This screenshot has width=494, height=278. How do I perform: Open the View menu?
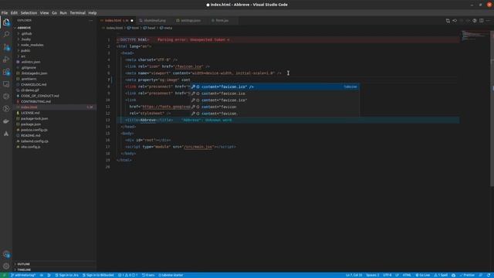tap(44, 13)
